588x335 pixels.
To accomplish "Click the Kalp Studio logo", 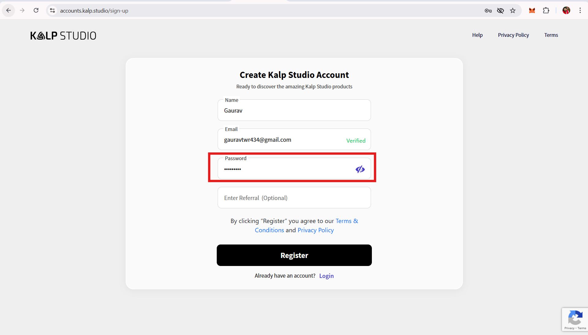I will tap(63, 36).
